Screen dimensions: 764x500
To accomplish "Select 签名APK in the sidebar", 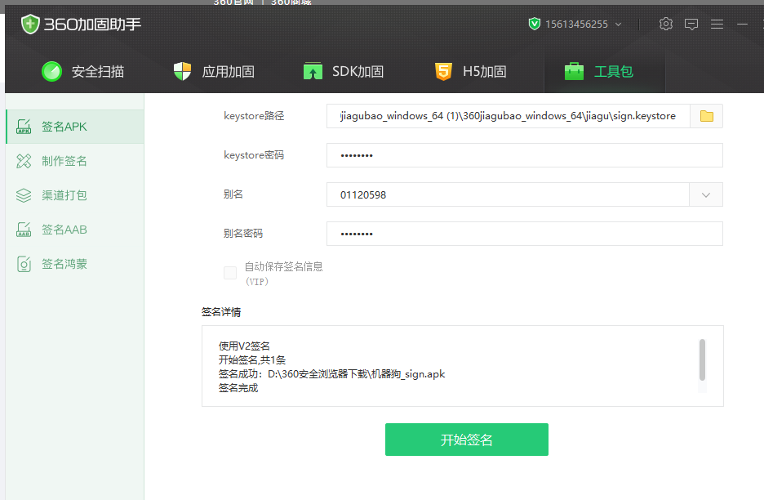I will coord(75,127).
